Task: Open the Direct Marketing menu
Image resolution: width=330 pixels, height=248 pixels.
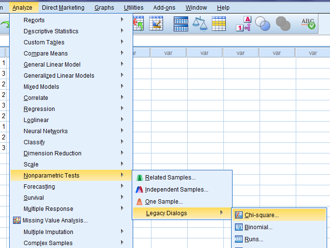Action: click(x=63, y=8)
